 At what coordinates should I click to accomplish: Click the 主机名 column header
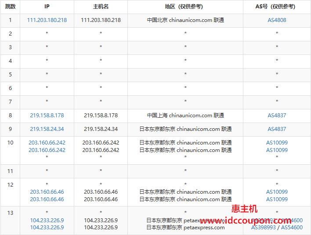click(x=101, y=7)
